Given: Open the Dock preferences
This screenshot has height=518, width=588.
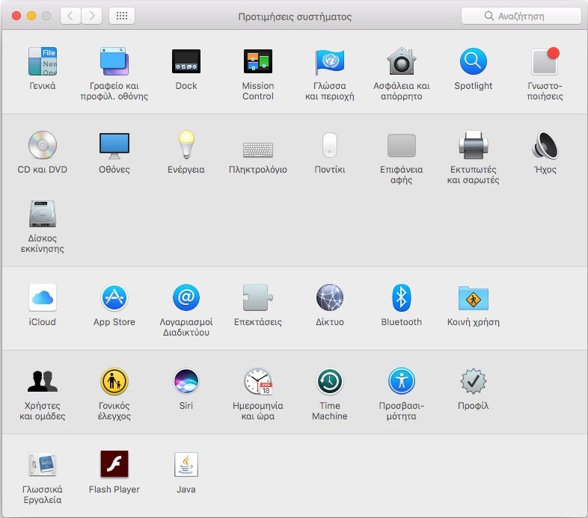Looking at the screenshot, I should [x=186, y=61].
